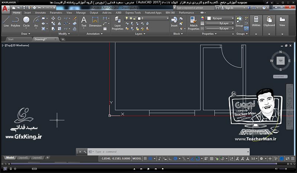Insert a Table from Annotation panel

[105, 29]
